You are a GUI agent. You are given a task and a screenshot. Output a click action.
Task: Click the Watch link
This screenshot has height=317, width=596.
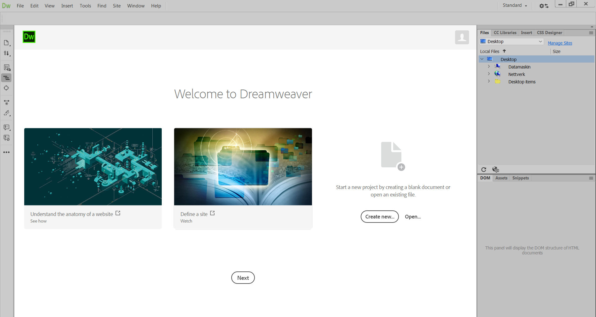click(186, 221)
